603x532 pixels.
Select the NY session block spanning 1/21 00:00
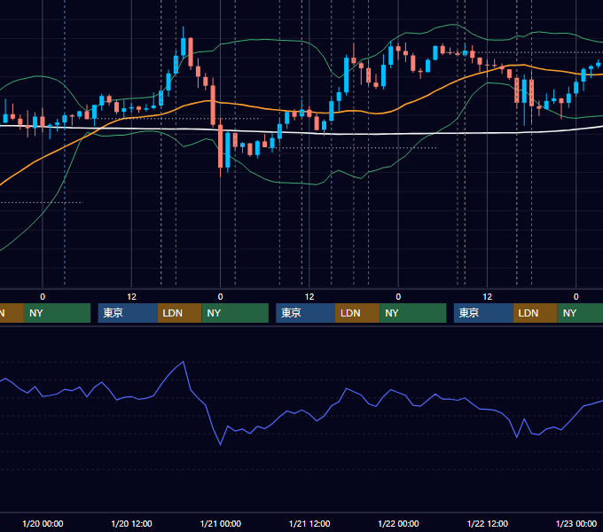[235, 313]
